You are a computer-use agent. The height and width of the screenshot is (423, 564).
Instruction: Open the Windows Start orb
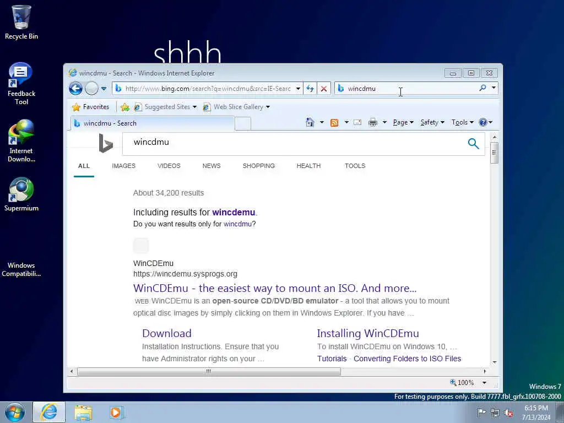click(x=15, y=412)
